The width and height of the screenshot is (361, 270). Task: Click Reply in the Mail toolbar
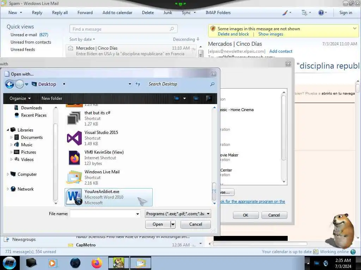click(37, 13)
